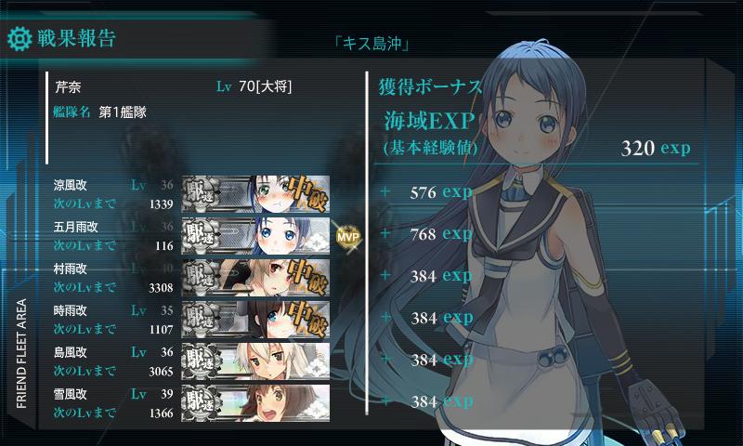This screenshot has width=743, height=446.
Task: Click the gear icon beside 戦果報告
Action: click(20, 39)
